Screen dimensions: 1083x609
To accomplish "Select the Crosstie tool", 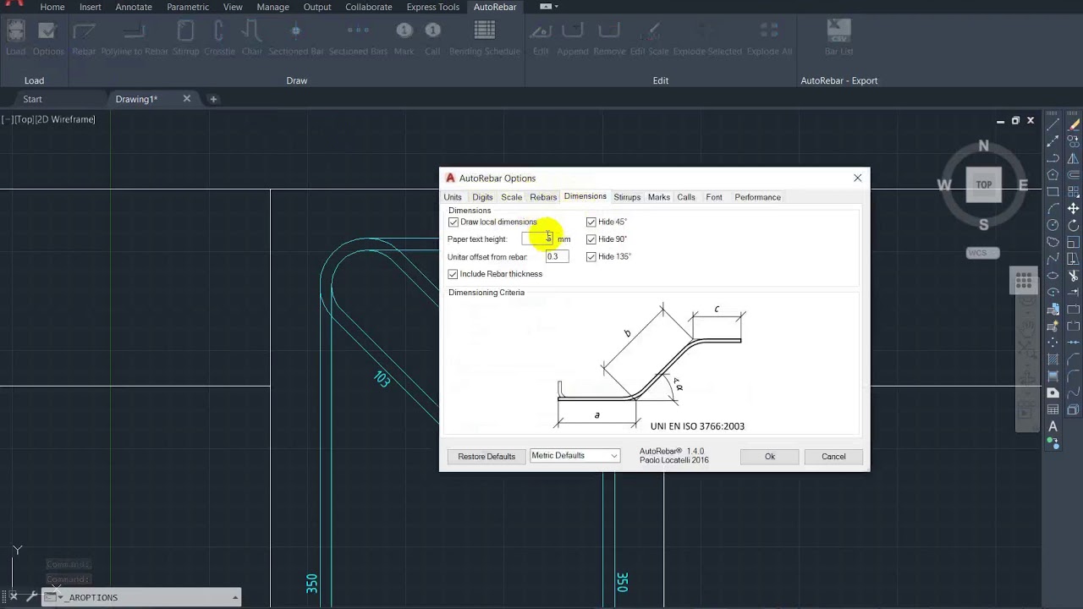I will click(x=219, y=38).
